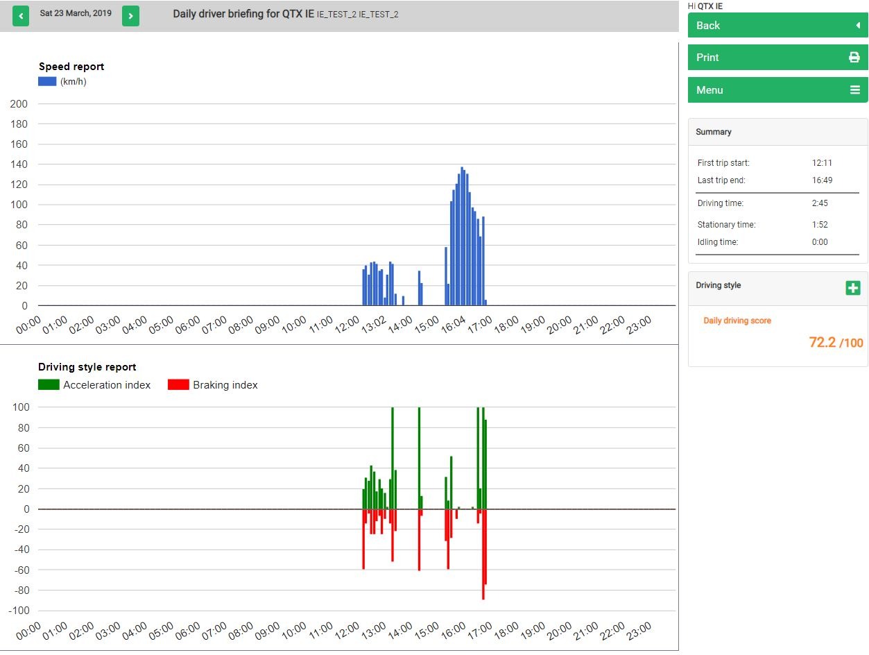Click the 72.2 /100 driving score value
Image resolution: width=869 pixels, height=655 pixels.
tap(835, 342)
